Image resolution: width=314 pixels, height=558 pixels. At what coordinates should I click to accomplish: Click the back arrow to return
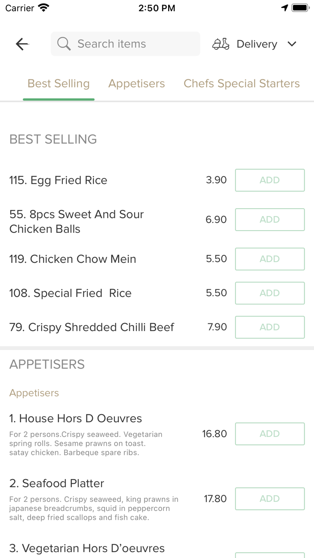(x=22, y=44)
